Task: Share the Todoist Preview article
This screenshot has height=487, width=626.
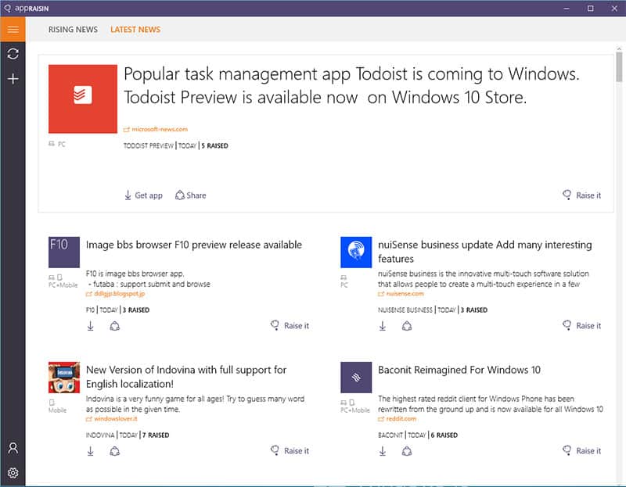Action: click(x=191, y=195)
